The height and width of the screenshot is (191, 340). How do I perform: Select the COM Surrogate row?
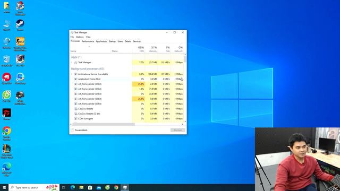pos(127,119)
